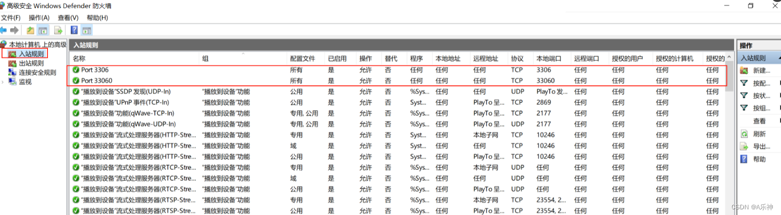Click the Back arrow in the toolbar
The width and height of the screenshot is (781, 215).
click(4, 30)
